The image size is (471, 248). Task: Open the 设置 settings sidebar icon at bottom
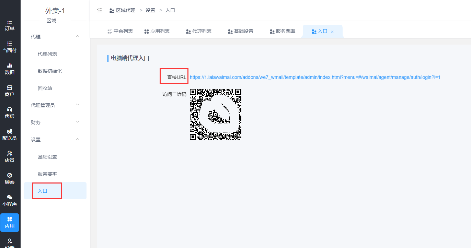pos(10,241)
